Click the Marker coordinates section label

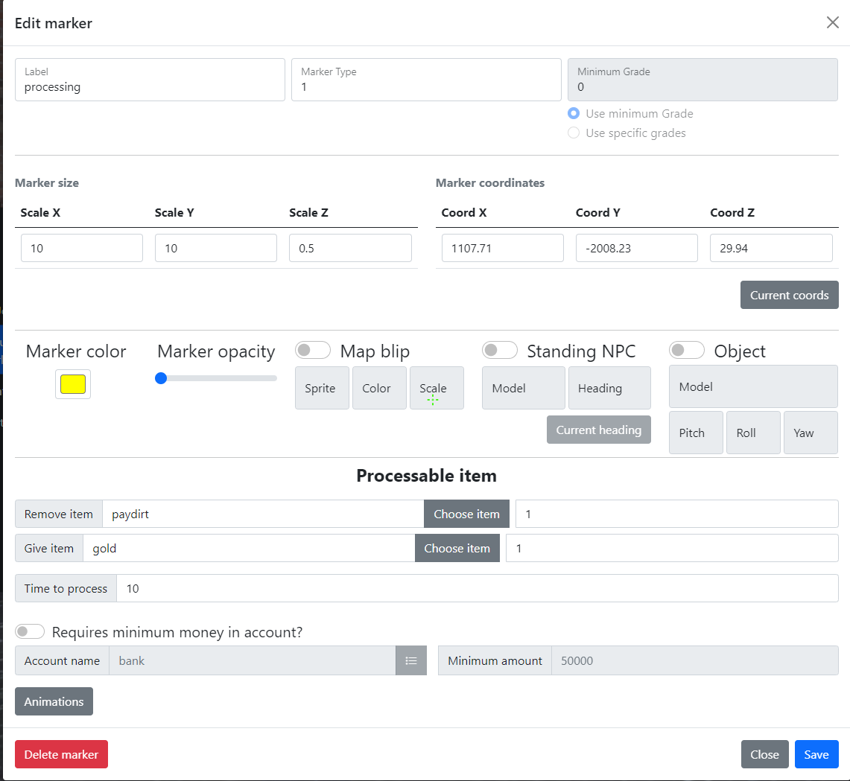click(x=490, y=182)
